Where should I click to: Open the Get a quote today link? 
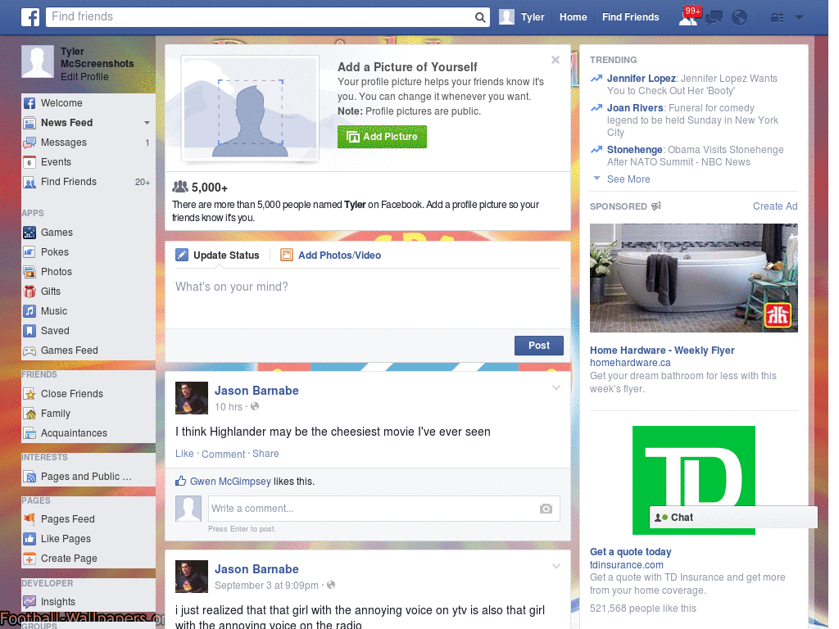[x=630, y=552]
